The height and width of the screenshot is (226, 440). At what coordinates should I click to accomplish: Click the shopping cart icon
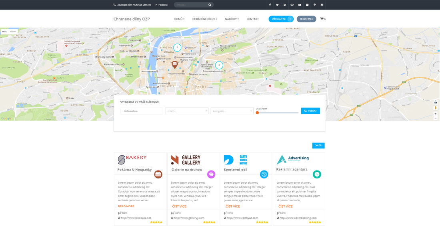pyautogui.click(x=322, y=19)
